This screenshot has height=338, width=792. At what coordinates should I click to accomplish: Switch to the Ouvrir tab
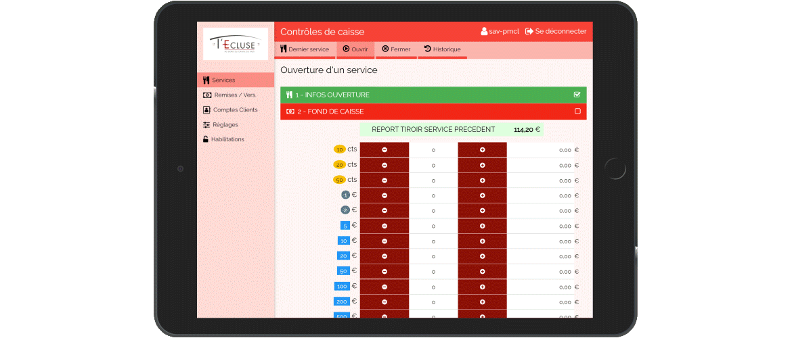(x=355, y=49)
